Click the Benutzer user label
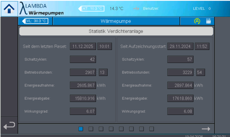 point(151,9)
